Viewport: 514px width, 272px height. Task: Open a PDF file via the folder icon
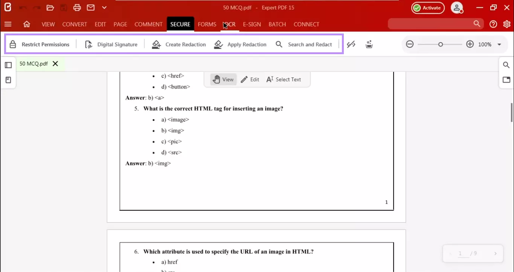pos(49,8)
